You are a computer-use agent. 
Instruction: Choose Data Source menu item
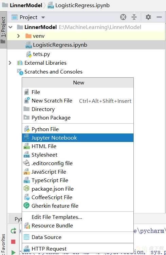78,237
